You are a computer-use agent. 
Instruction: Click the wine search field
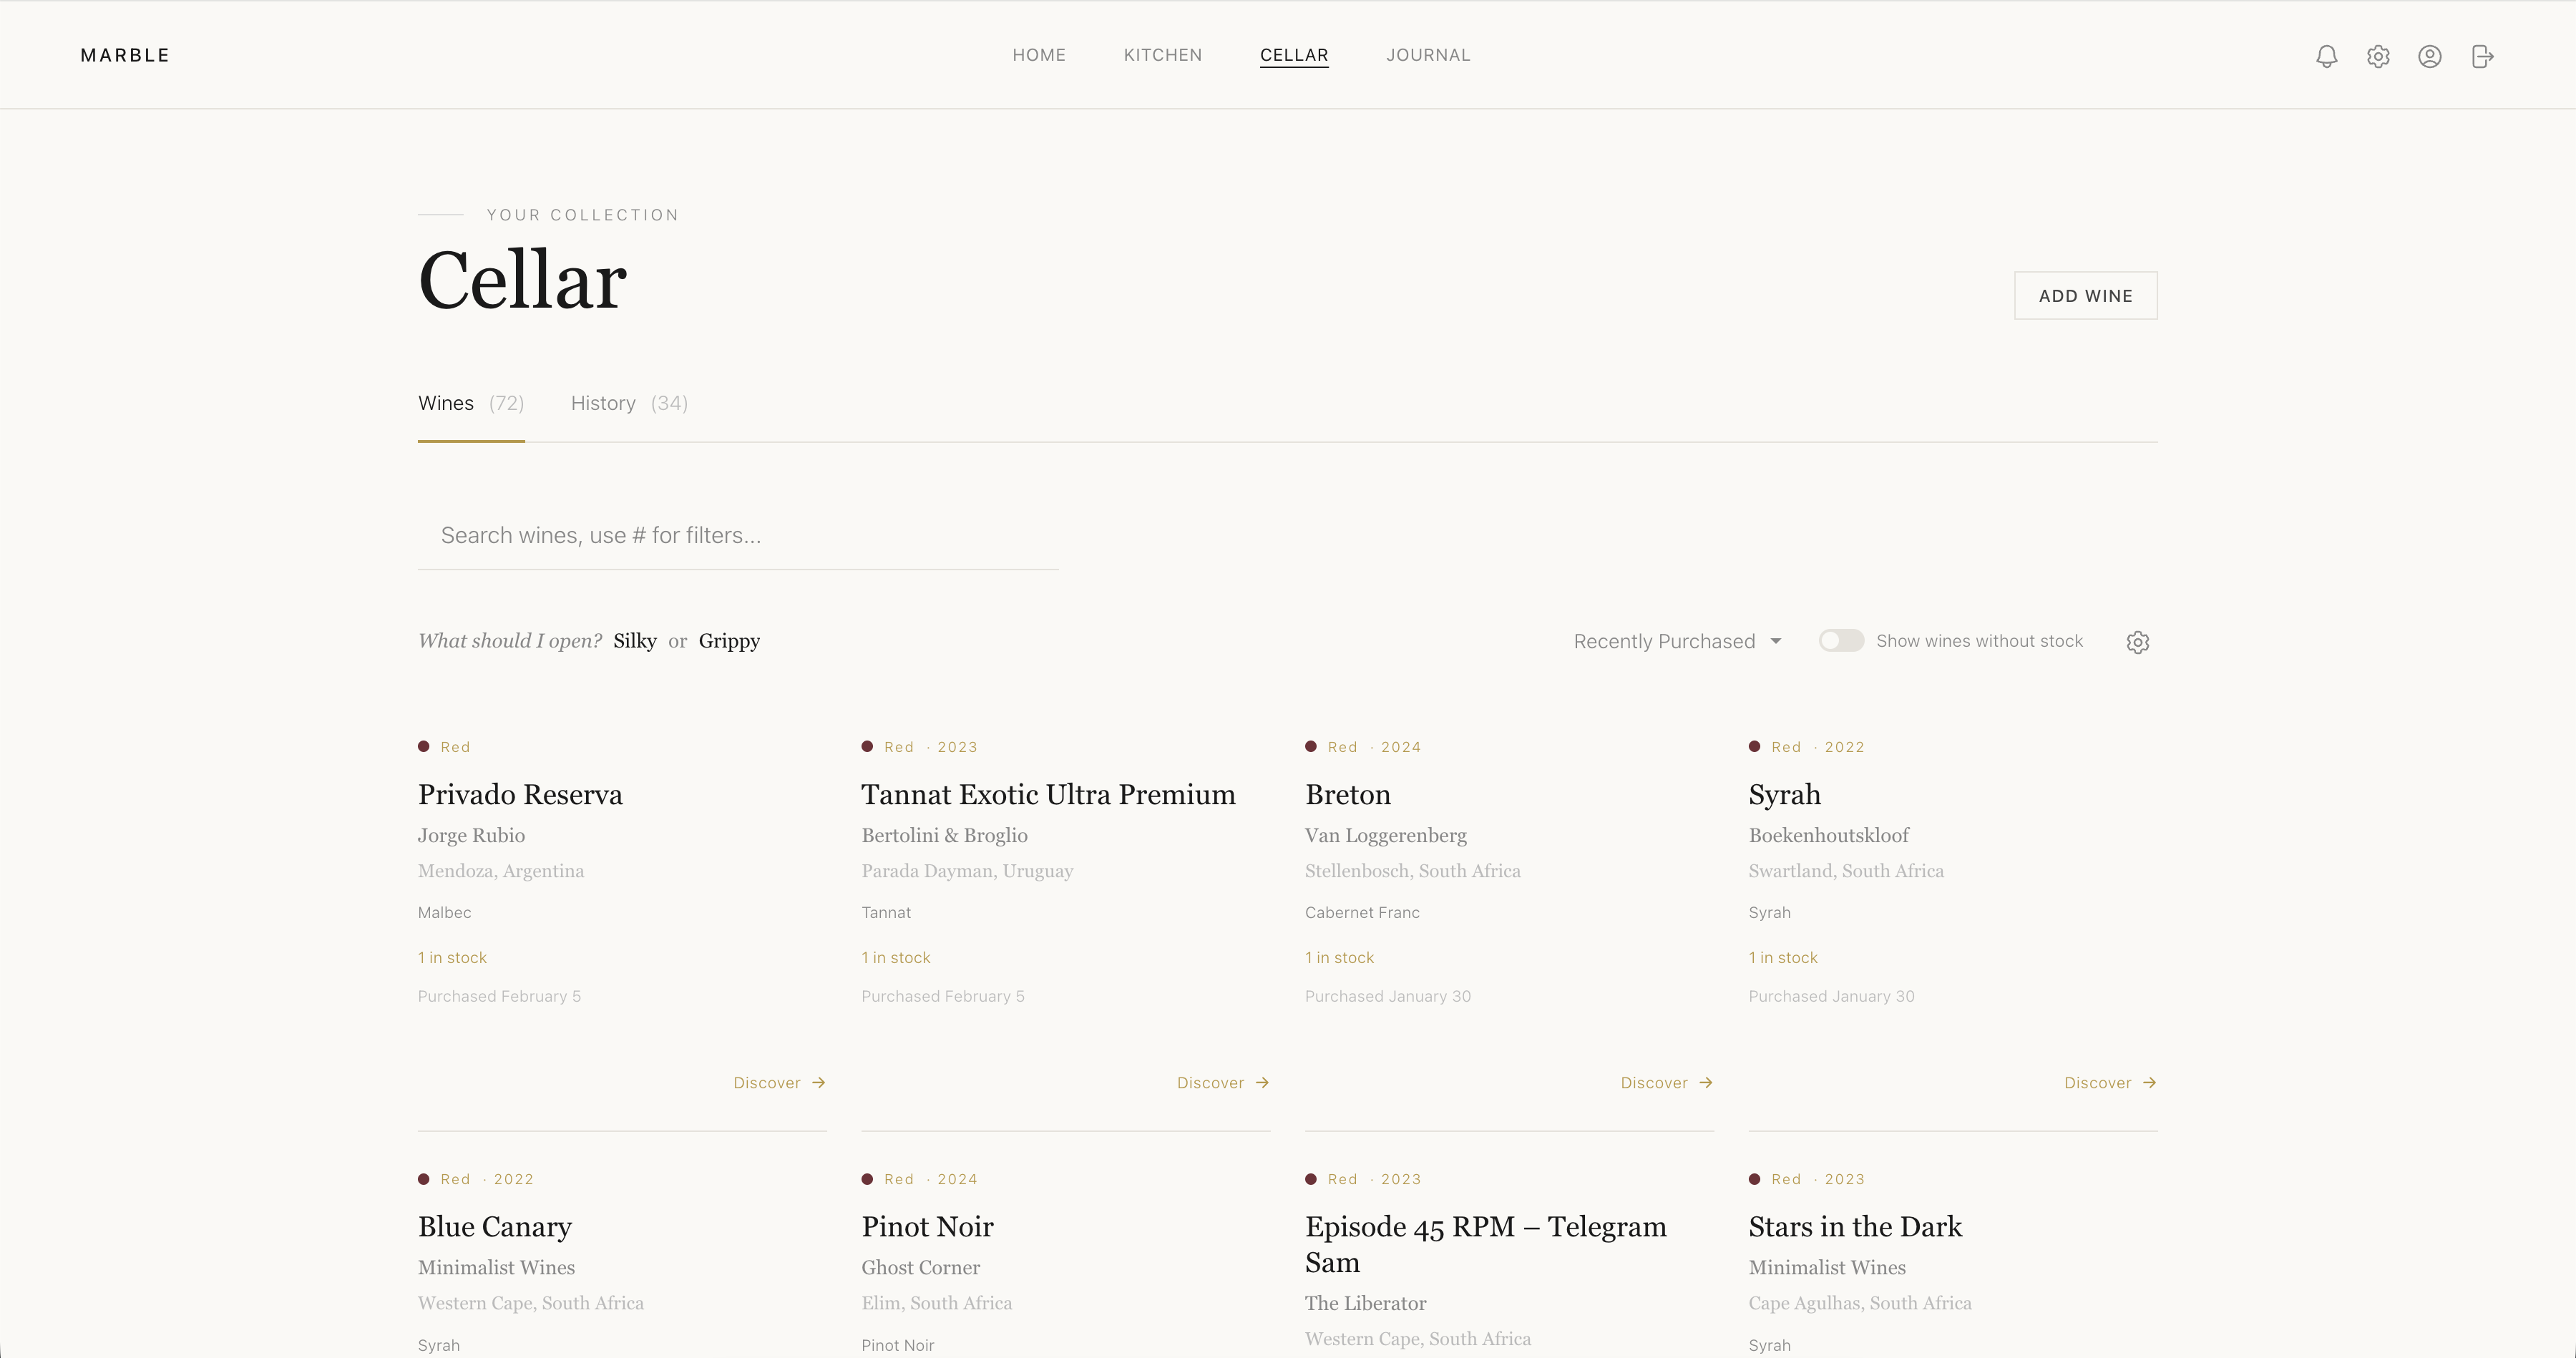pos(738,535)
